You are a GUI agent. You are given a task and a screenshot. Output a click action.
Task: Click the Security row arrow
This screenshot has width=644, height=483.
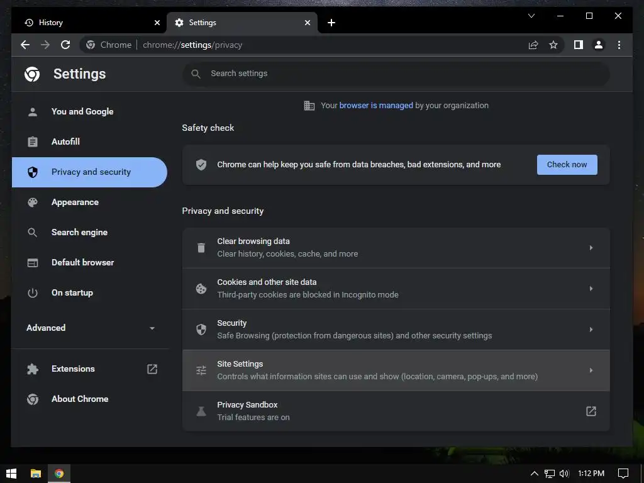[x=591, y=330]
